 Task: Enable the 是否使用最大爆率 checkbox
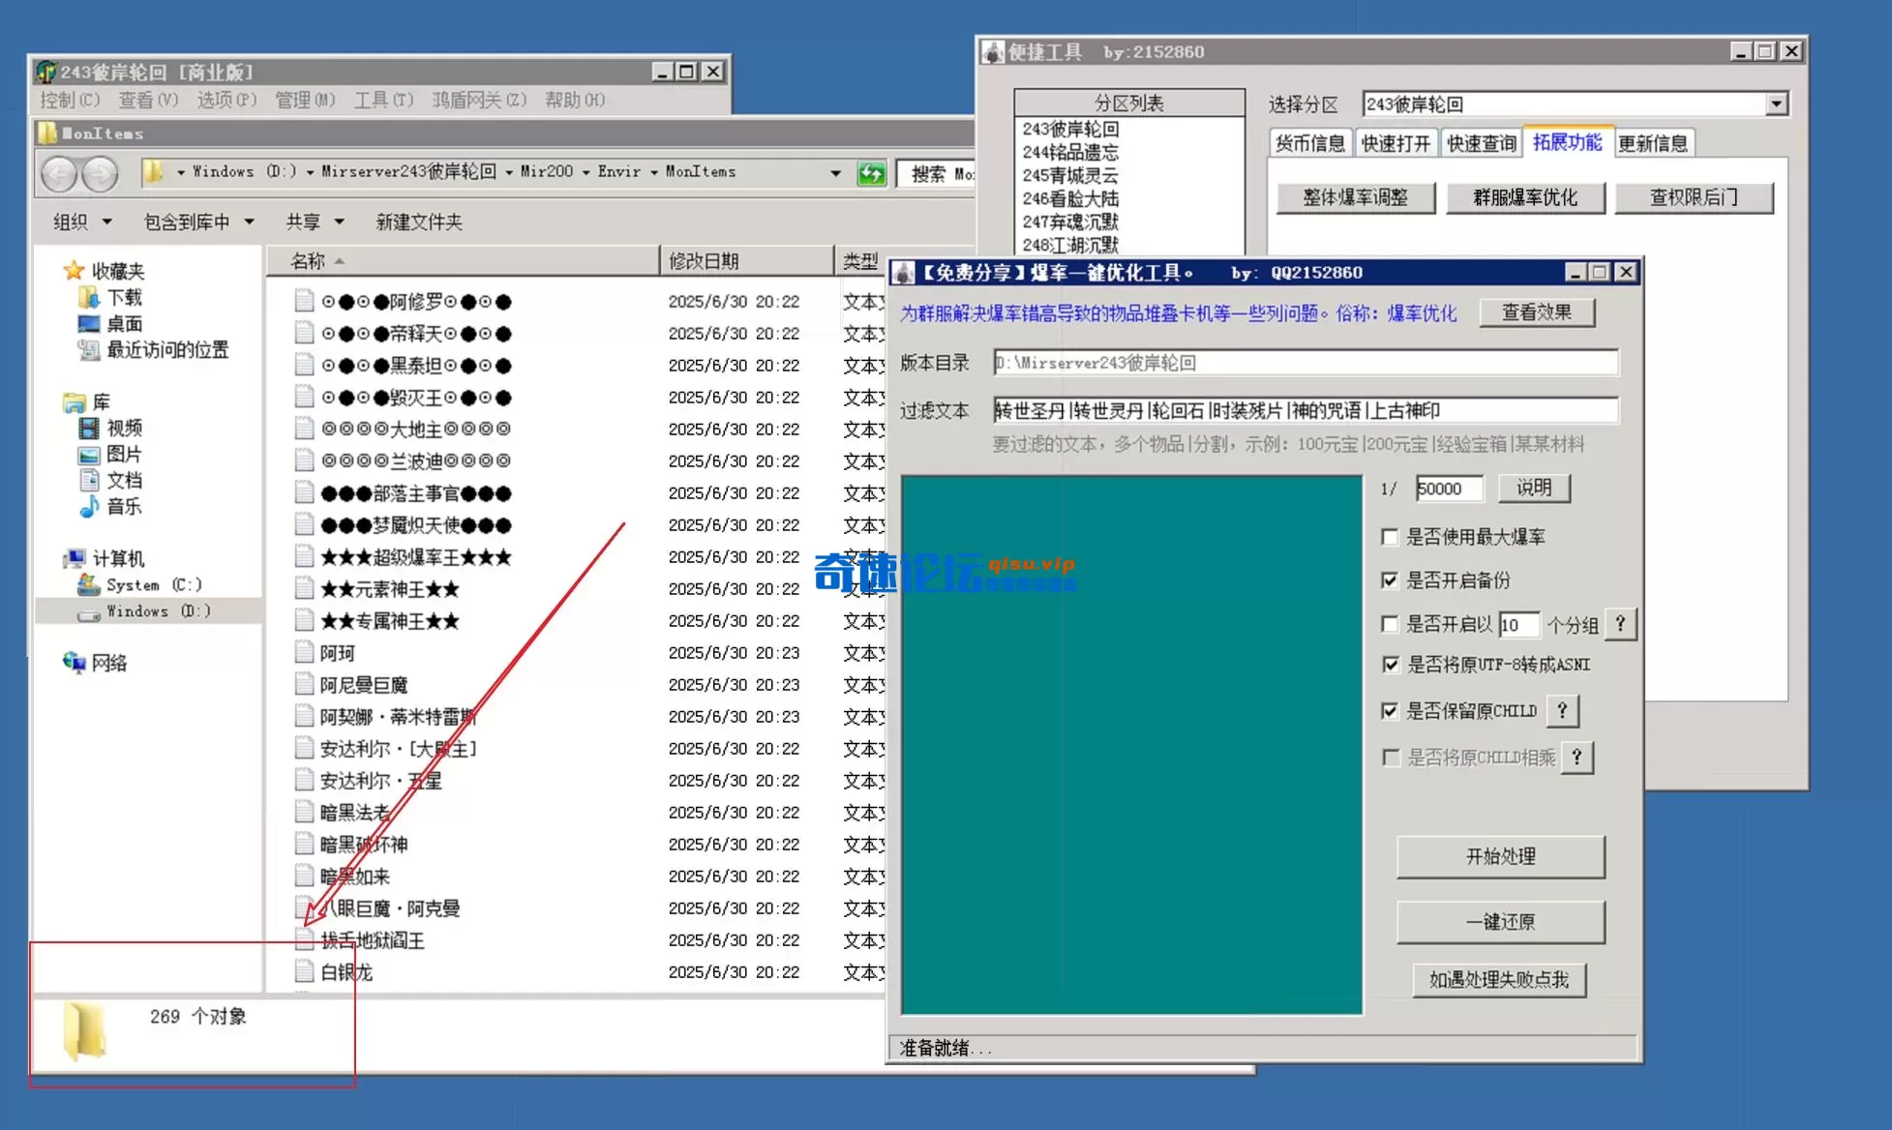tap(1391, 537)
